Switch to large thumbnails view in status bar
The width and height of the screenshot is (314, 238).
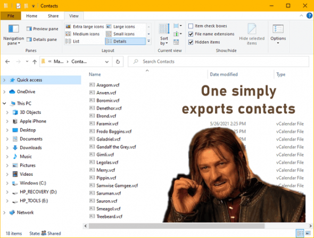308,233
